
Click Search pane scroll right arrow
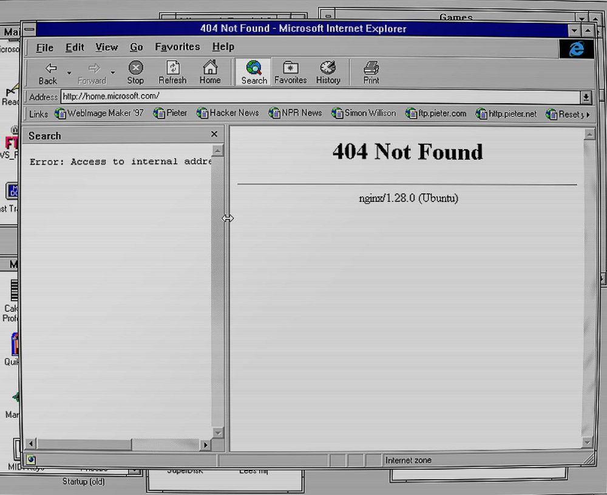click(x=205, y=445)
